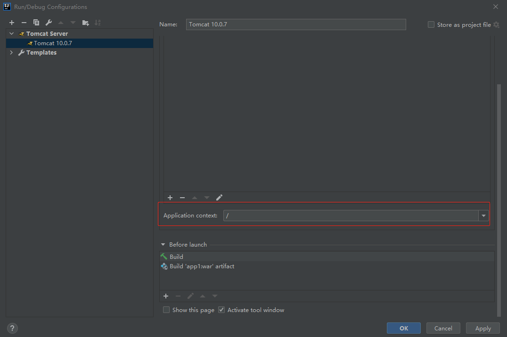Remove deployment item above Application context

coord(182,197)
